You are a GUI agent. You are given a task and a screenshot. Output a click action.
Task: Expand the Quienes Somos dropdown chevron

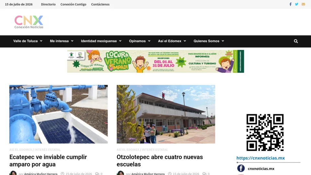coord(223,41)
